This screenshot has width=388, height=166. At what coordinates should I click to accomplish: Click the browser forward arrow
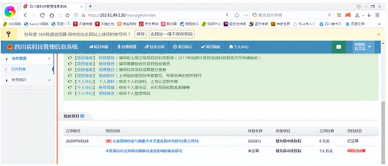[33, 15]
